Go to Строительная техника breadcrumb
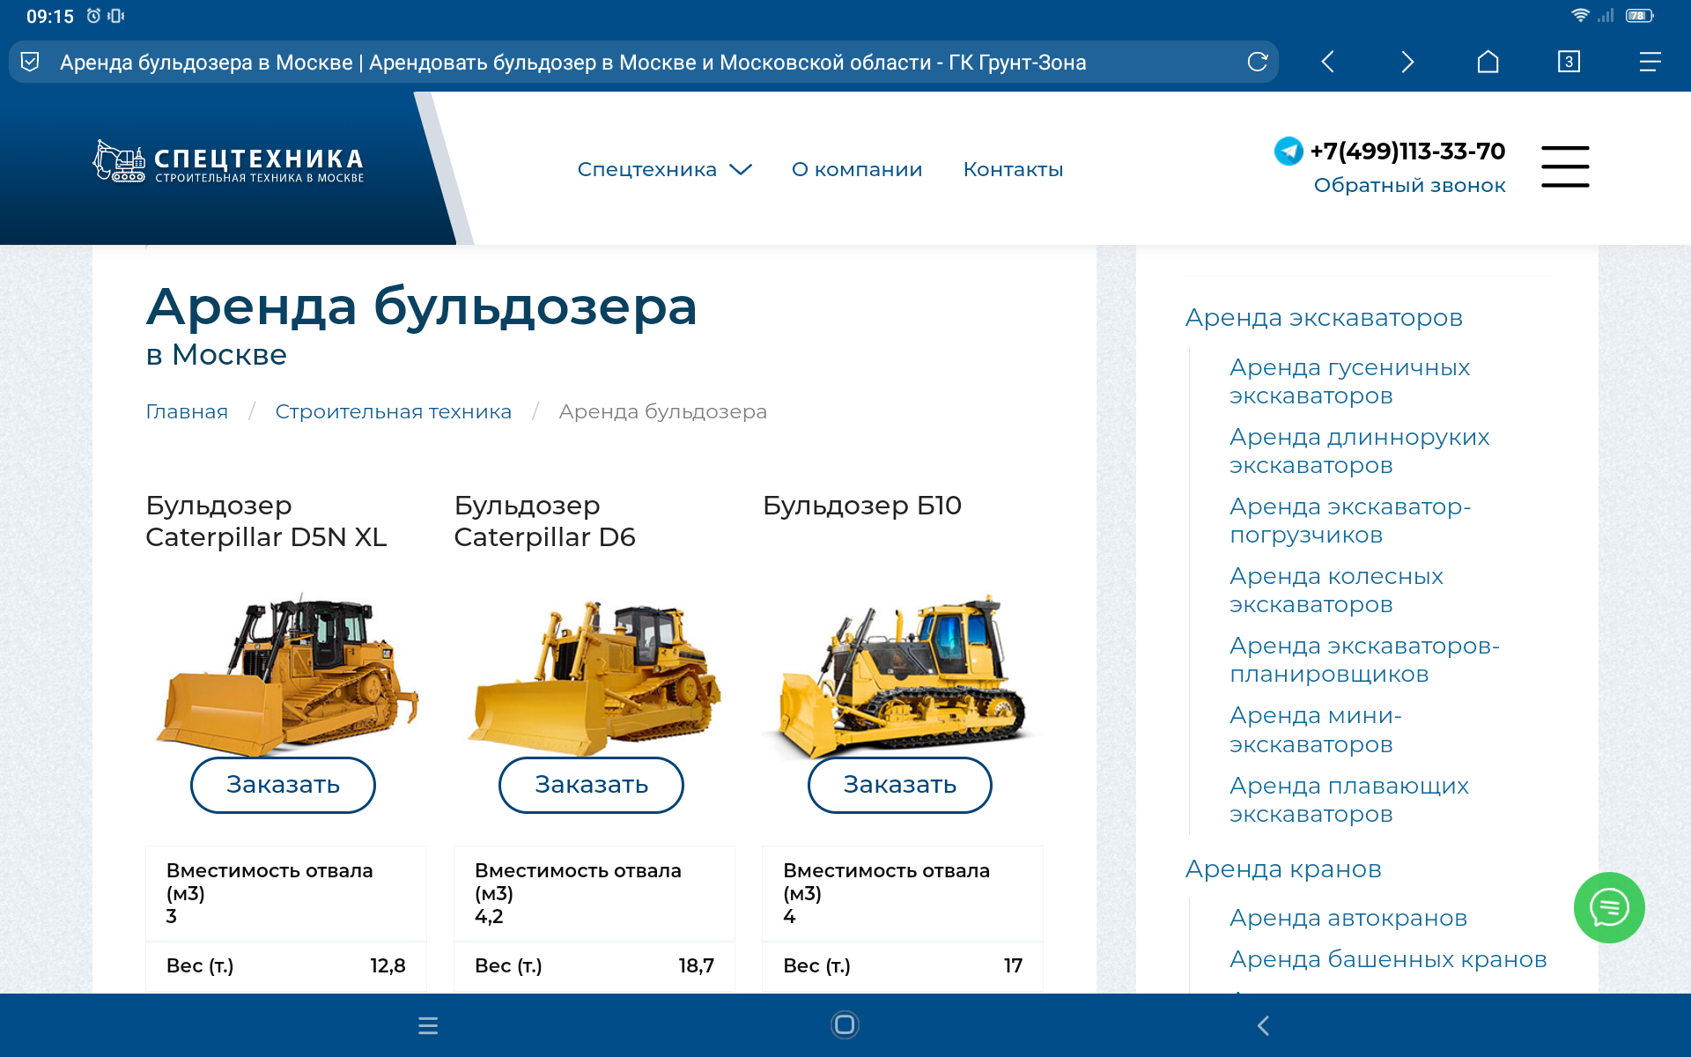Image resolution: width=1691 pixels, height=1057 pixels. [x=393, y=411]
